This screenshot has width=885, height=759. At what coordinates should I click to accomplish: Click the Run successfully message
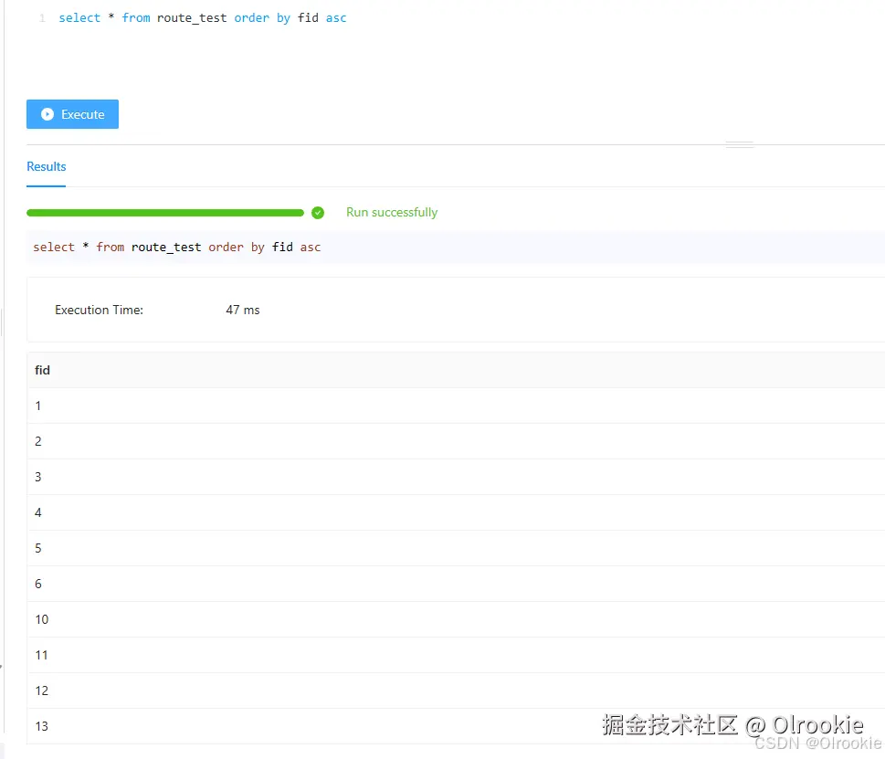click(x=391, y=212)
